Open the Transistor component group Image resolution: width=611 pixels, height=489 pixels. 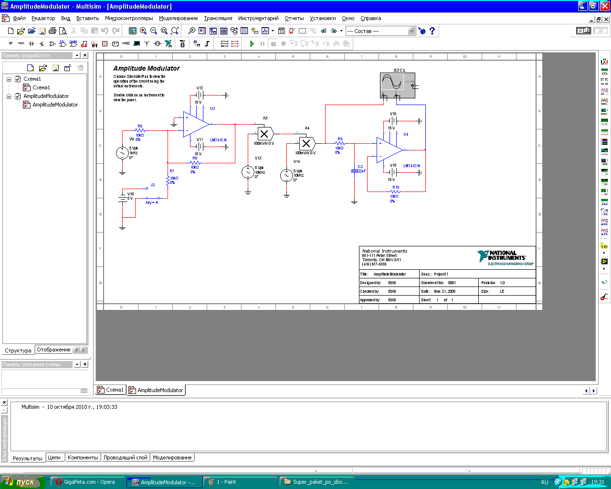(x=42, y=43)
